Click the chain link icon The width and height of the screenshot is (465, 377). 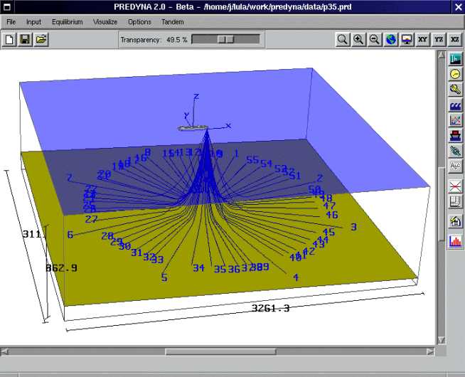tap(455, 151)
